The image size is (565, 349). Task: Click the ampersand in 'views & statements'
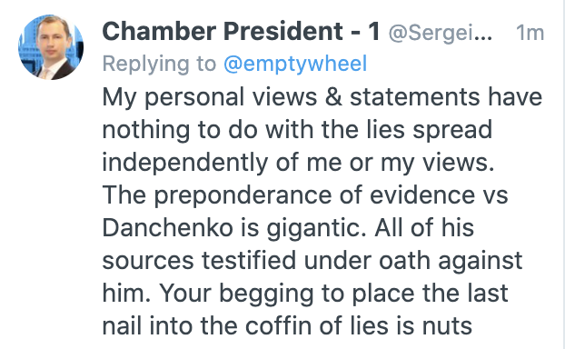click(x=333, y=97)
